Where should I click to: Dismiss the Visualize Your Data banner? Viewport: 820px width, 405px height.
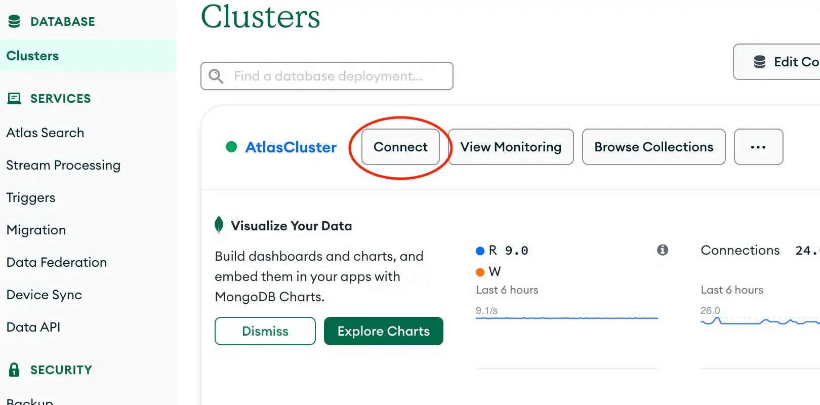[265, 331]
